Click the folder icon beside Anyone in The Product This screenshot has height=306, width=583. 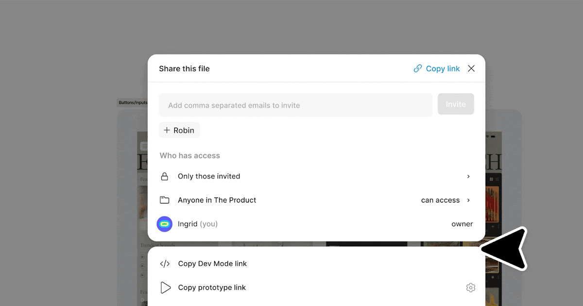click(165, 200)
